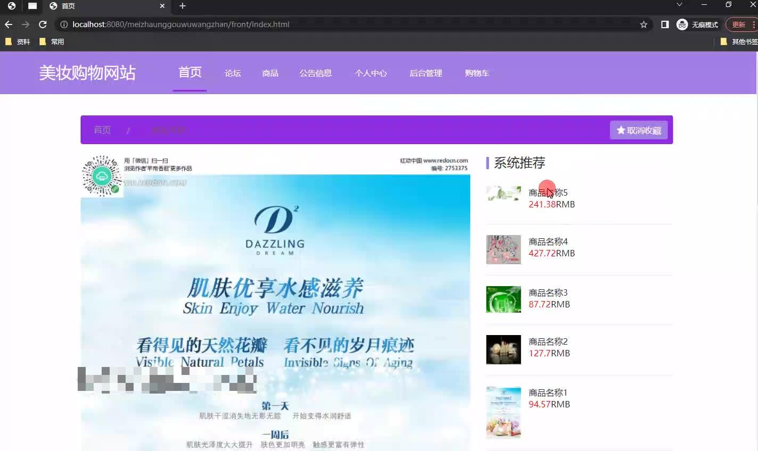Viewport: 758px width, 451px height.
Task: Click the thumbnail for 商品名称1
Action: point(504,412)
